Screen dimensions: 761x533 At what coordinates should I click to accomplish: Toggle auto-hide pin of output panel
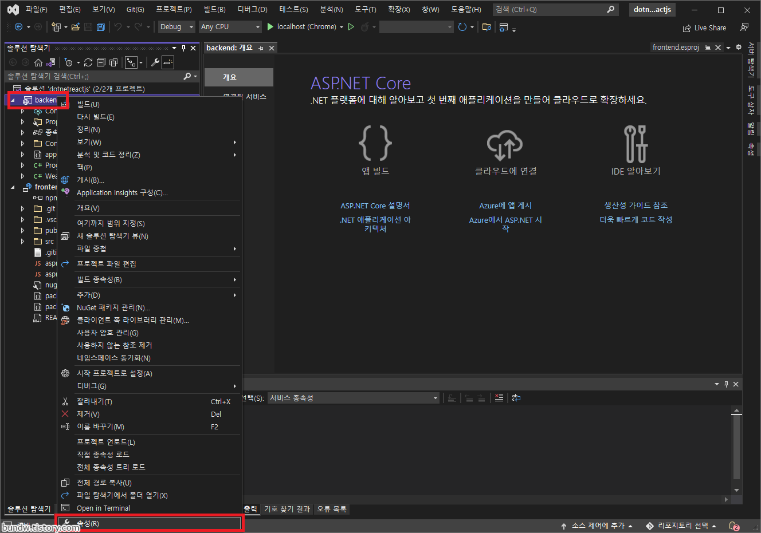[726, 384]
